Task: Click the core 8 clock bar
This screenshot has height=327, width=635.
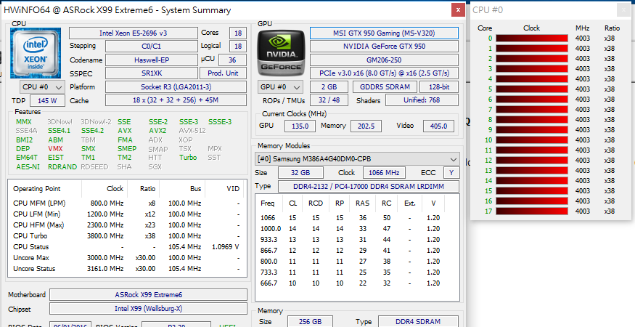Action: click(532, 120)
